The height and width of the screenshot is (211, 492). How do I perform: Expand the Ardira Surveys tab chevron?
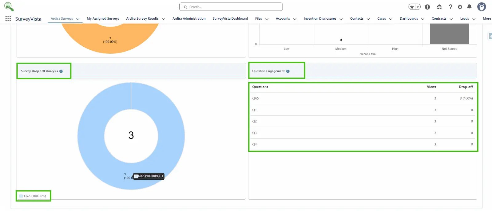(78, 19)
